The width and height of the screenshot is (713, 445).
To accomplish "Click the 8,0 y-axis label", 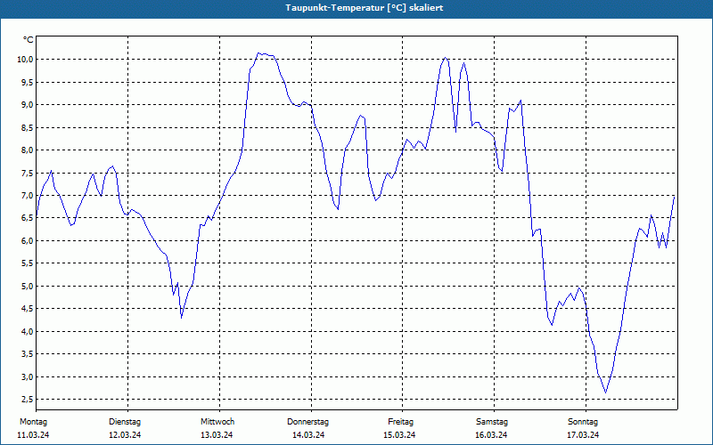I will coord(28,150).
